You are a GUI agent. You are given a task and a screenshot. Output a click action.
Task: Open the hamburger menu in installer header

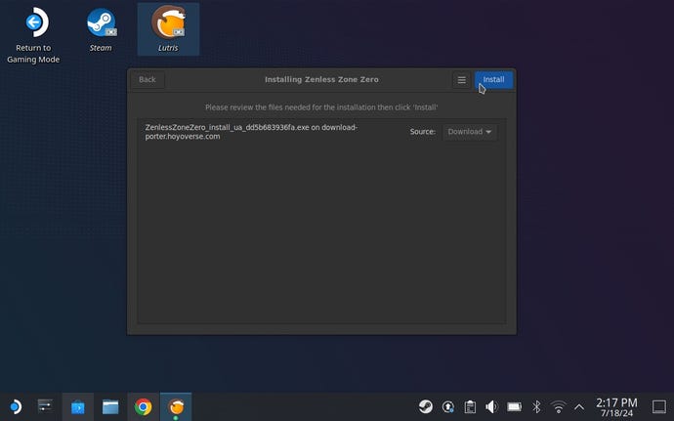[462, 79]
